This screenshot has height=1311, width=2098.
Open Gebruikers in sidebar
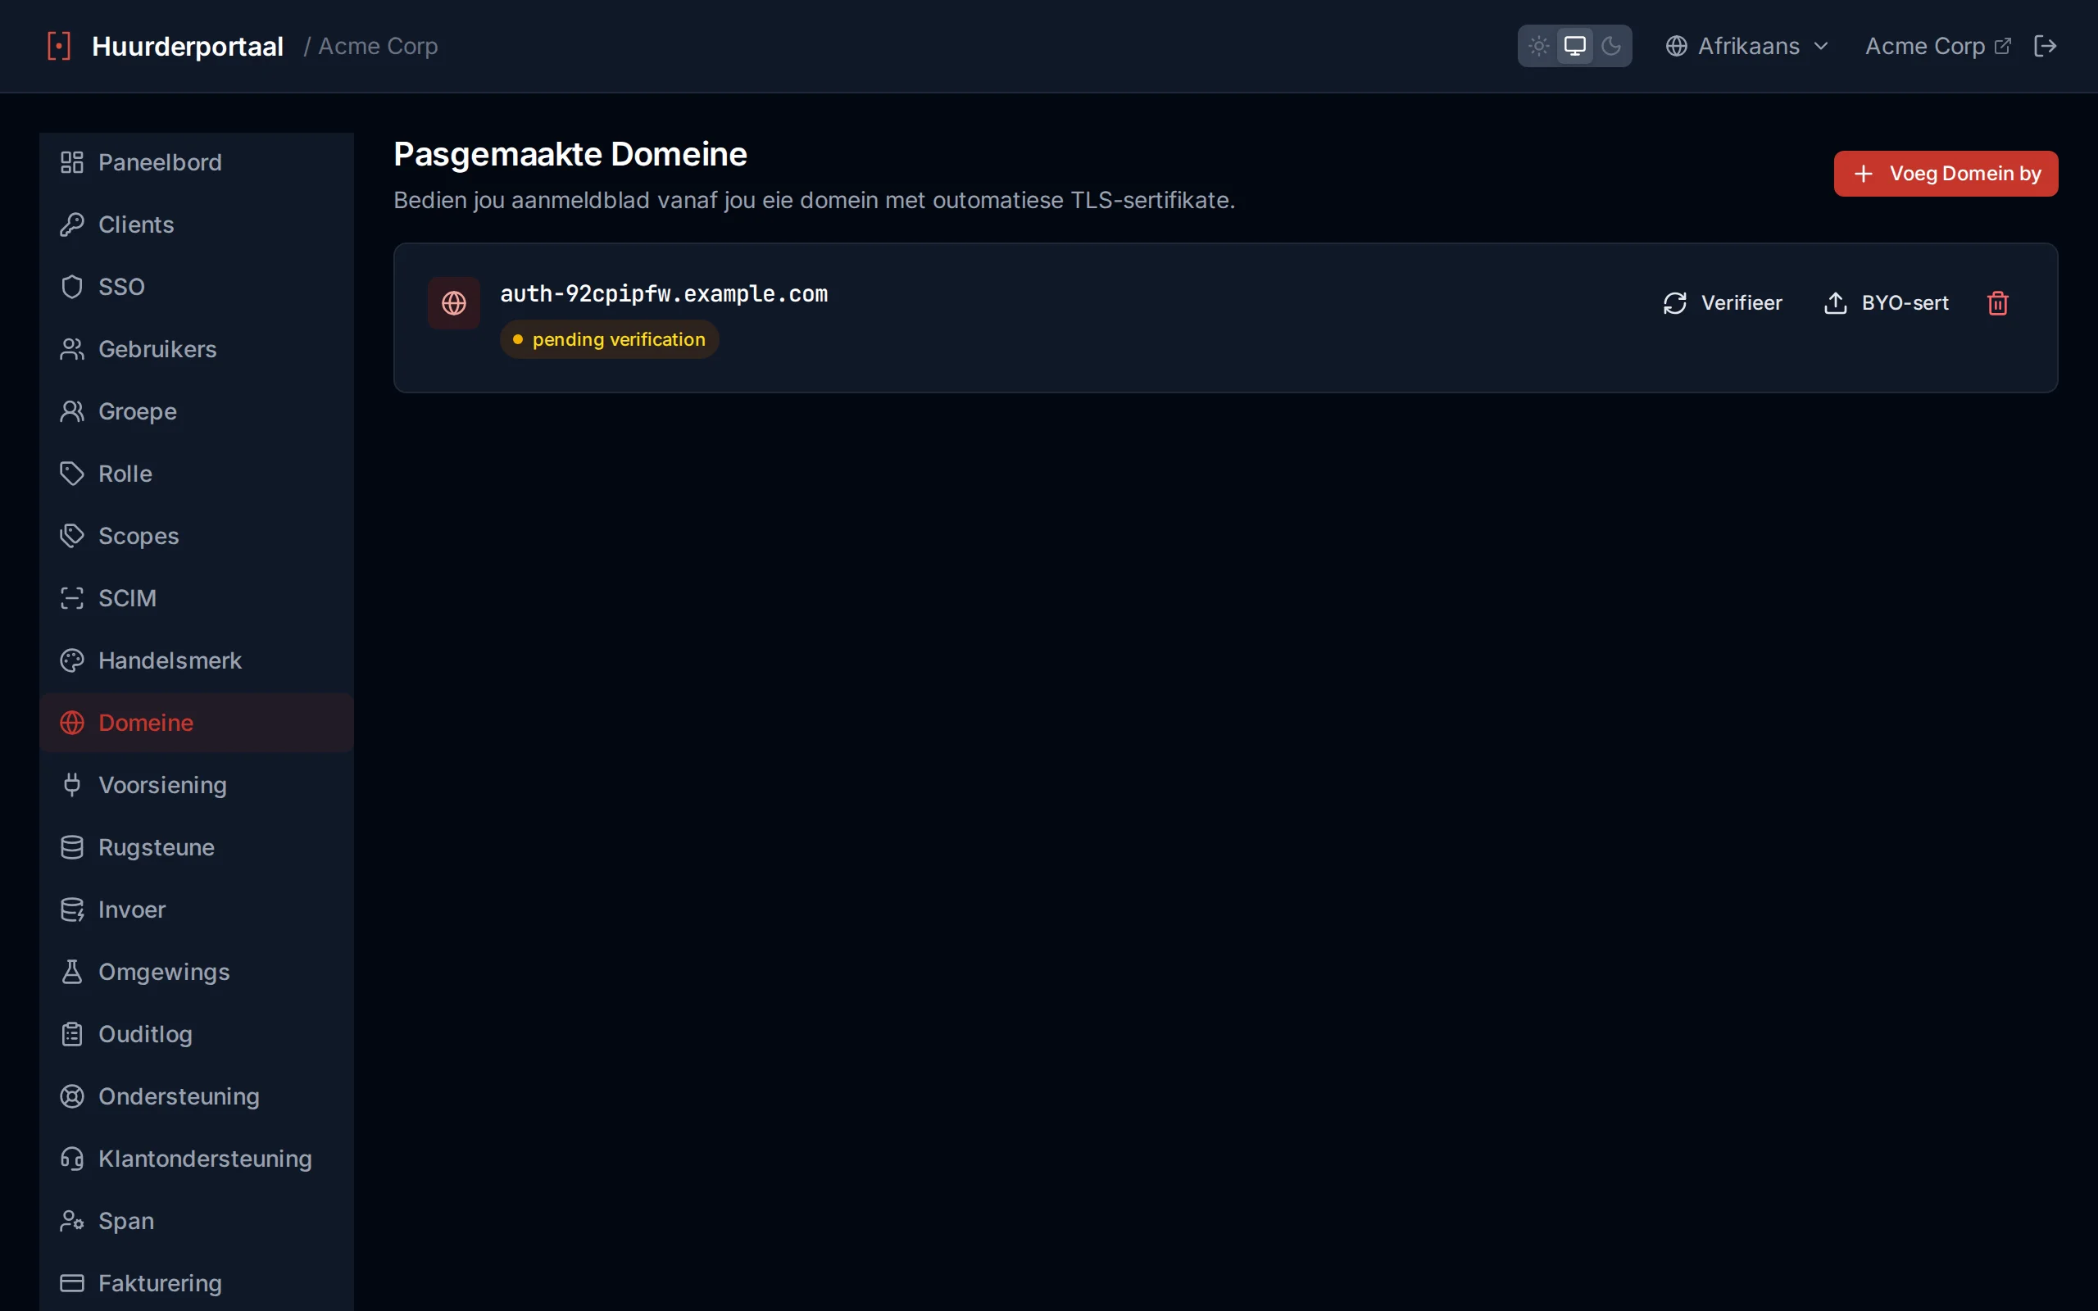click(196, 349)
